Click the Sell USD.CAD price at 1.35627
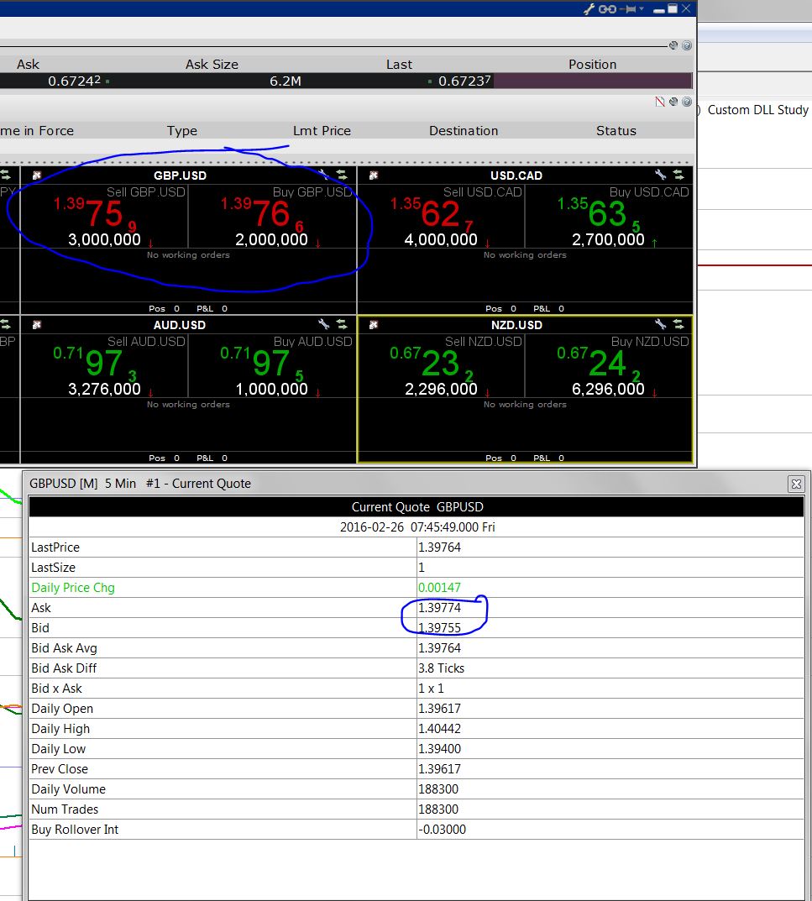This screenshot has height=901, width=812. [432, 214]
